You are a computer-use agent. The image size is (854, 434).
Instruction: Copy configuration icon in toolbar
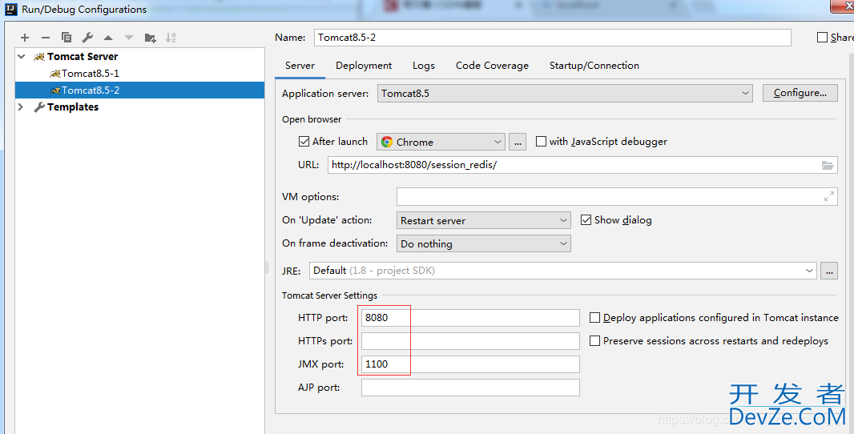coord(66,38)
